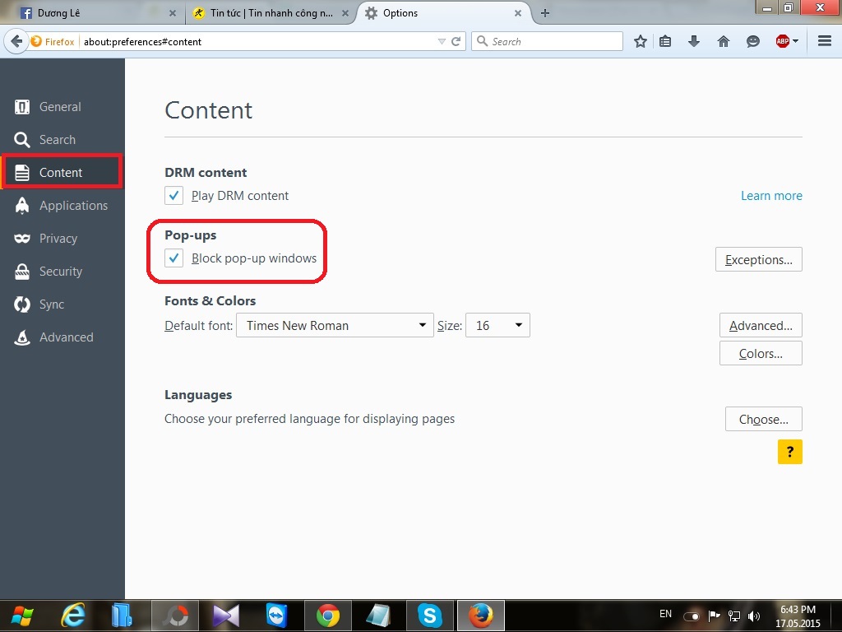Click the Exceptions... button
The image size is (842, 632).
tap(758, 260)
